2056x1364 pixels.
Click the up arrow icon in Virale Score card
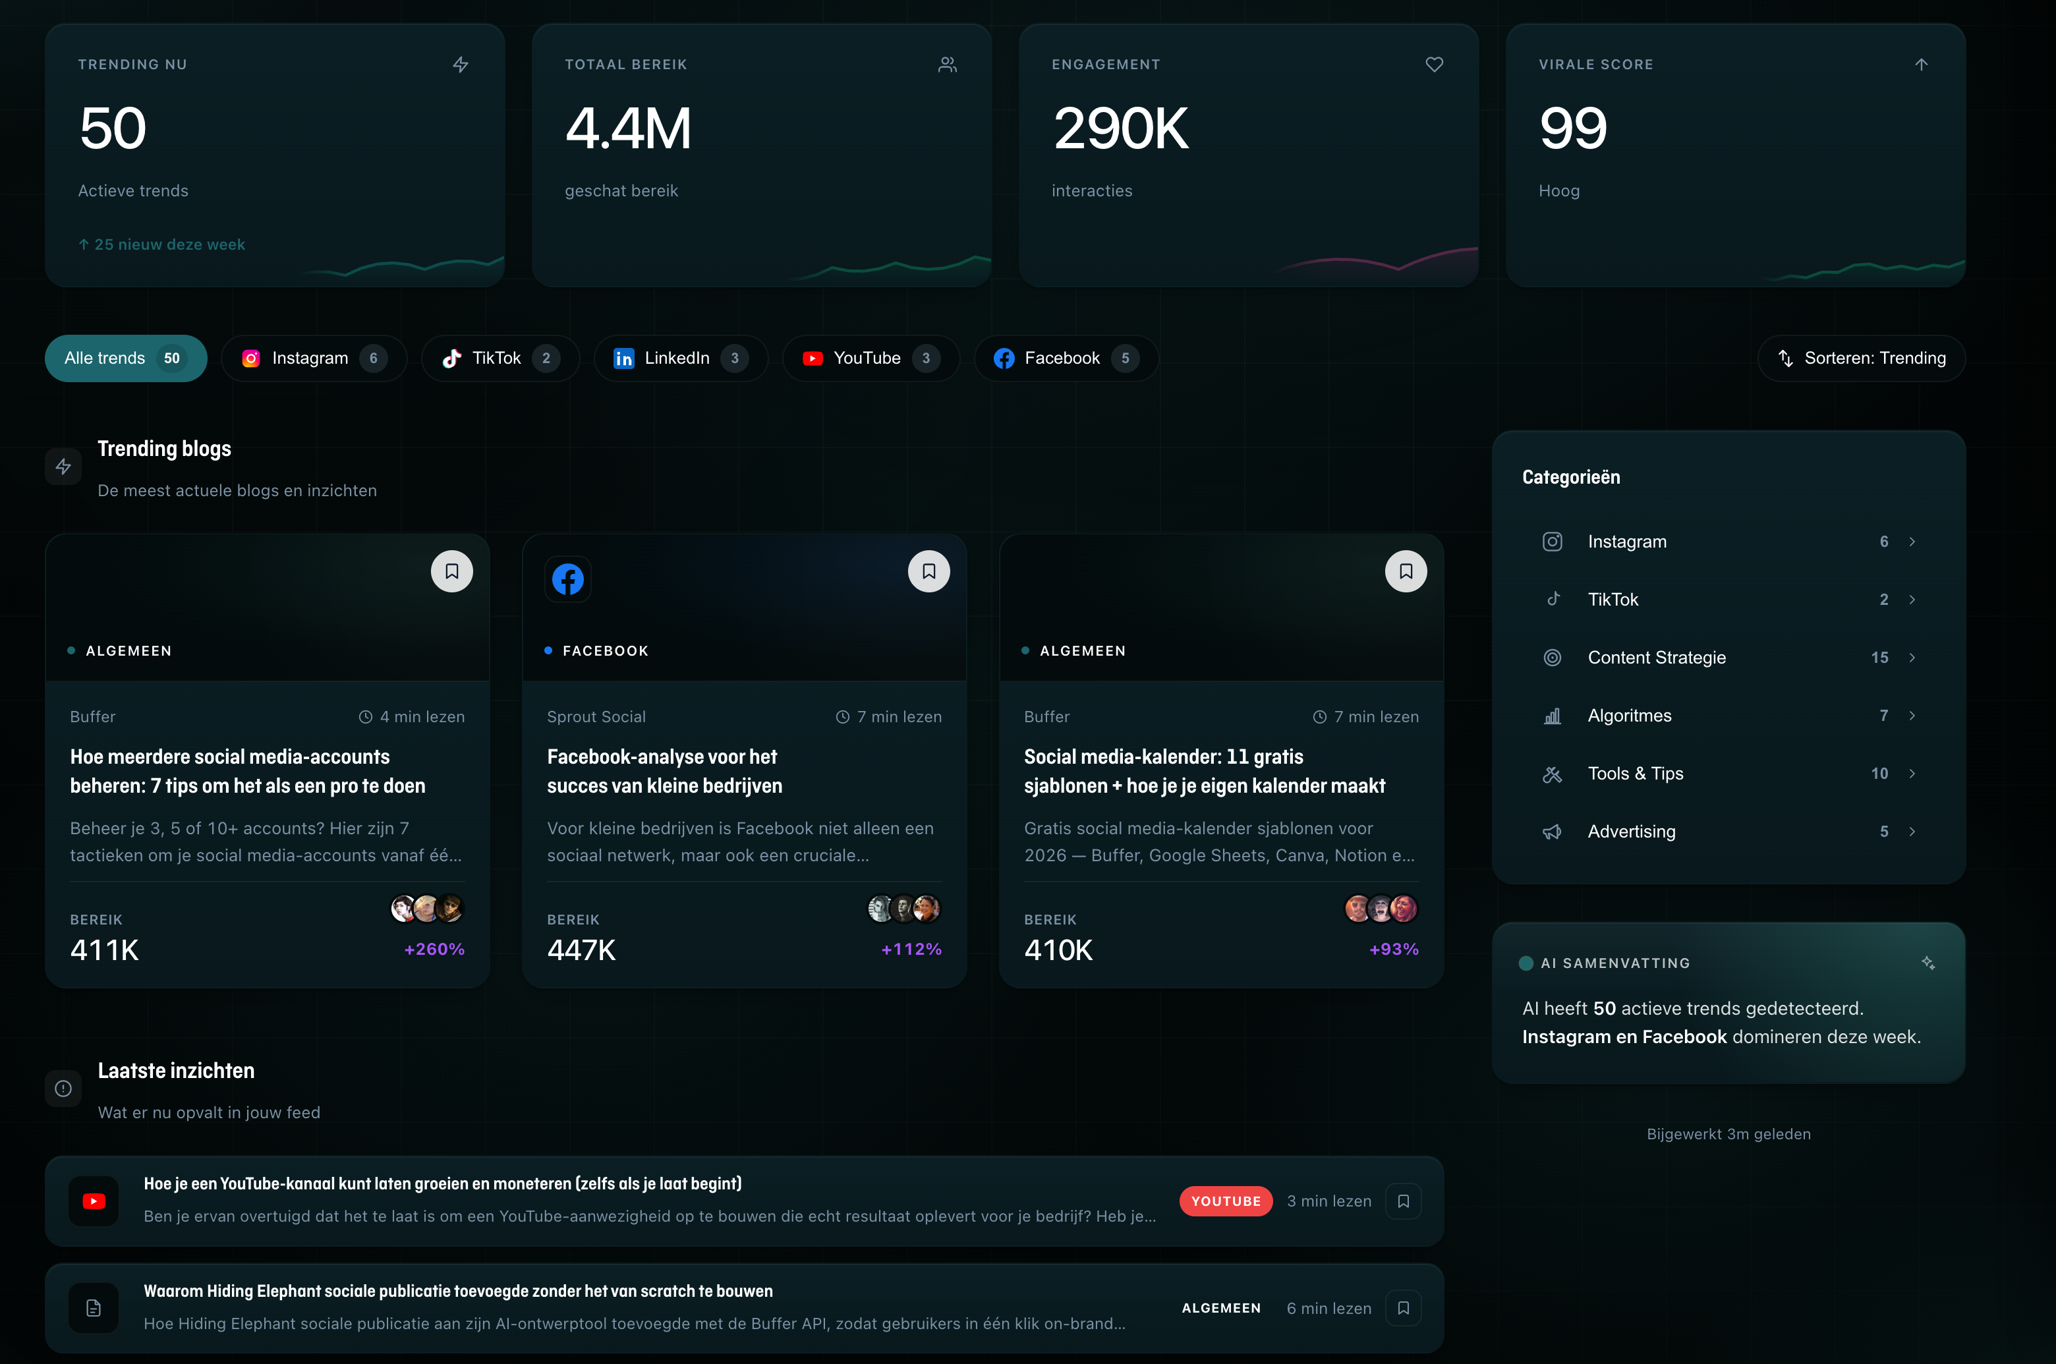[1921, 65]
